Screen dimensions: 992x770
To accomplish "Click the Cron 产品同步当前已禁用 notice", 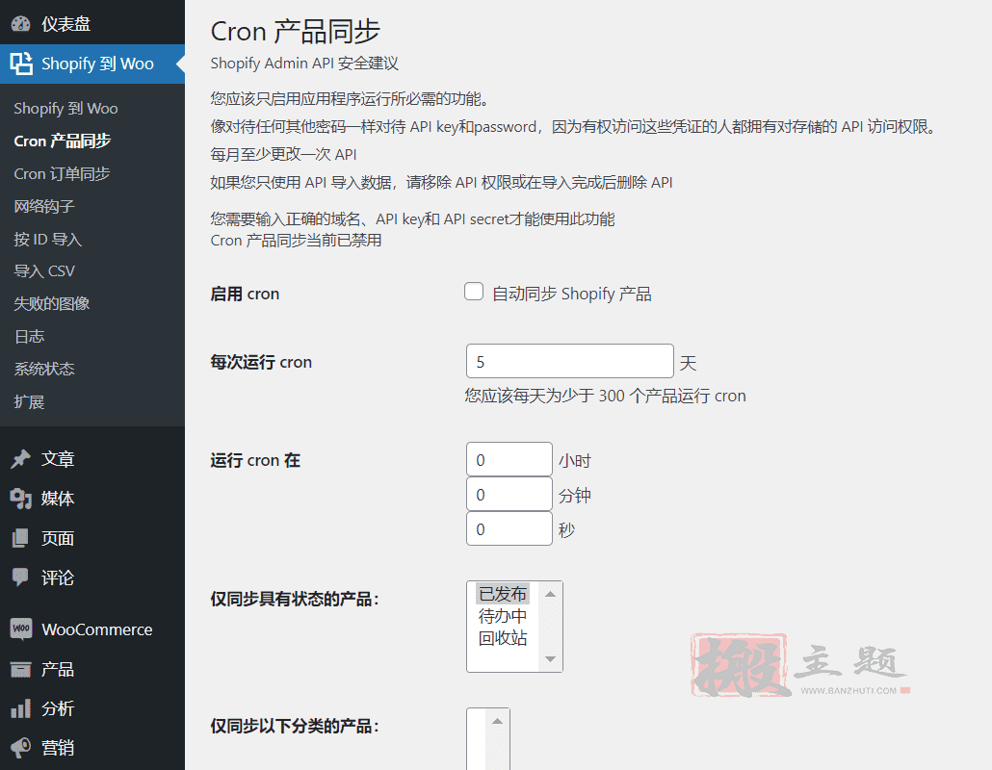I will pos(296,241).
